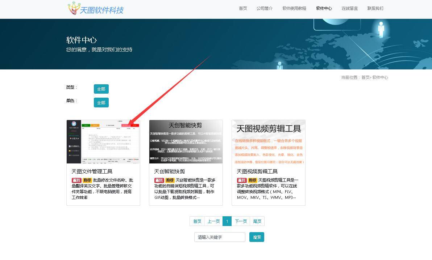Click 置顶 badge on 天创智能快剪 card
Image resolution: width=432 pixels, height=260 pixels.
159,180
